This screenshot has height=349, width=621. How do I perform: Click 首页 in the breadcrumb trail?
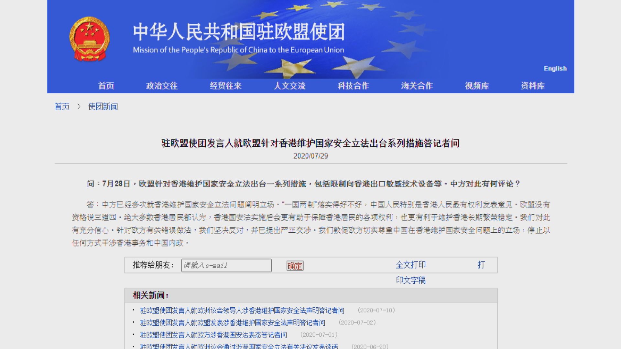click(62, 106)
